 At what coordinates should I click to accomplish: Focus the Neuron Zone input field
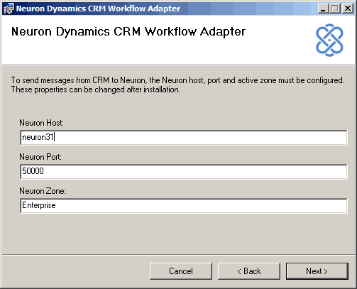point(184,206)
